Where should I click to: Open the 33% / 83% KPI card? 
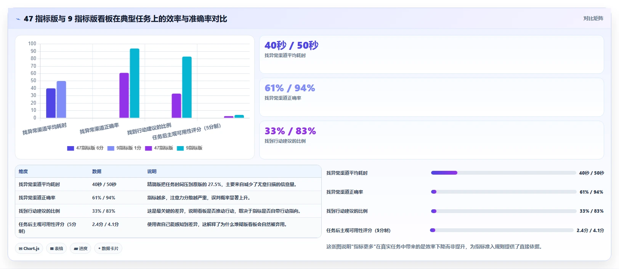[431, 140]
